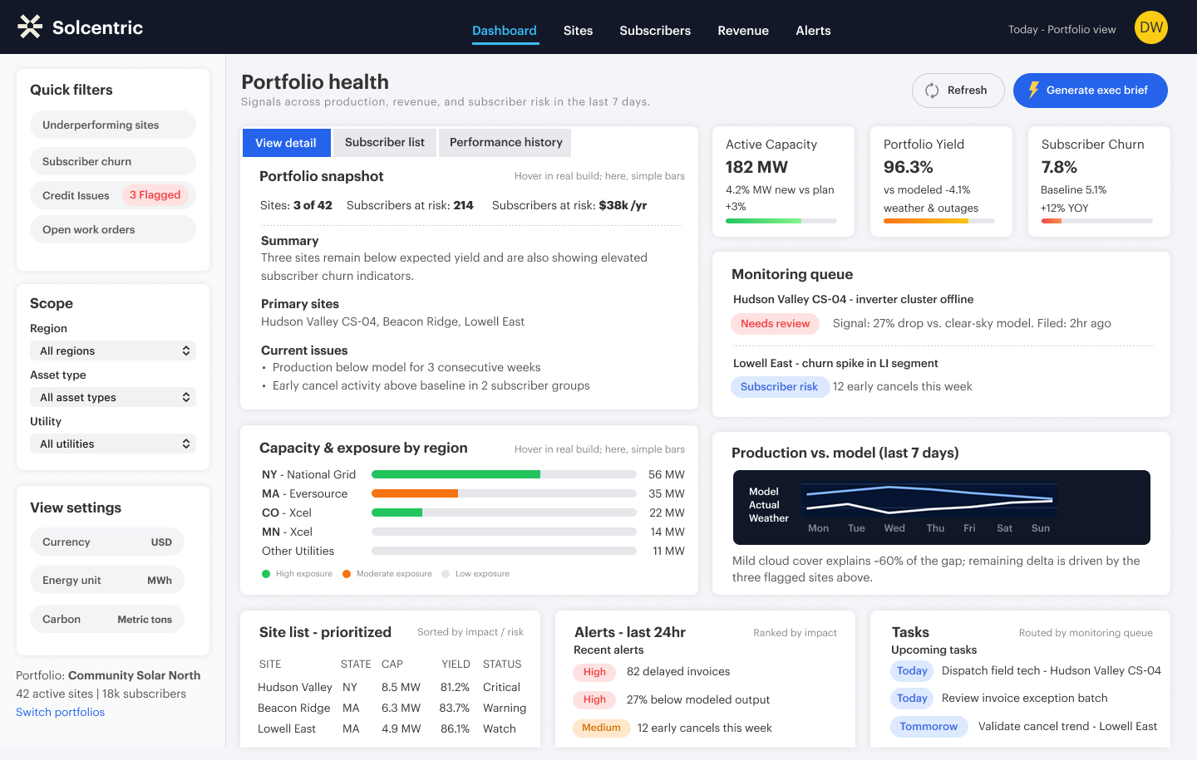The width and height of the screenshot is (1197, 760).
Task: Go to the Revenue menu item
Action: click(742, 31)
